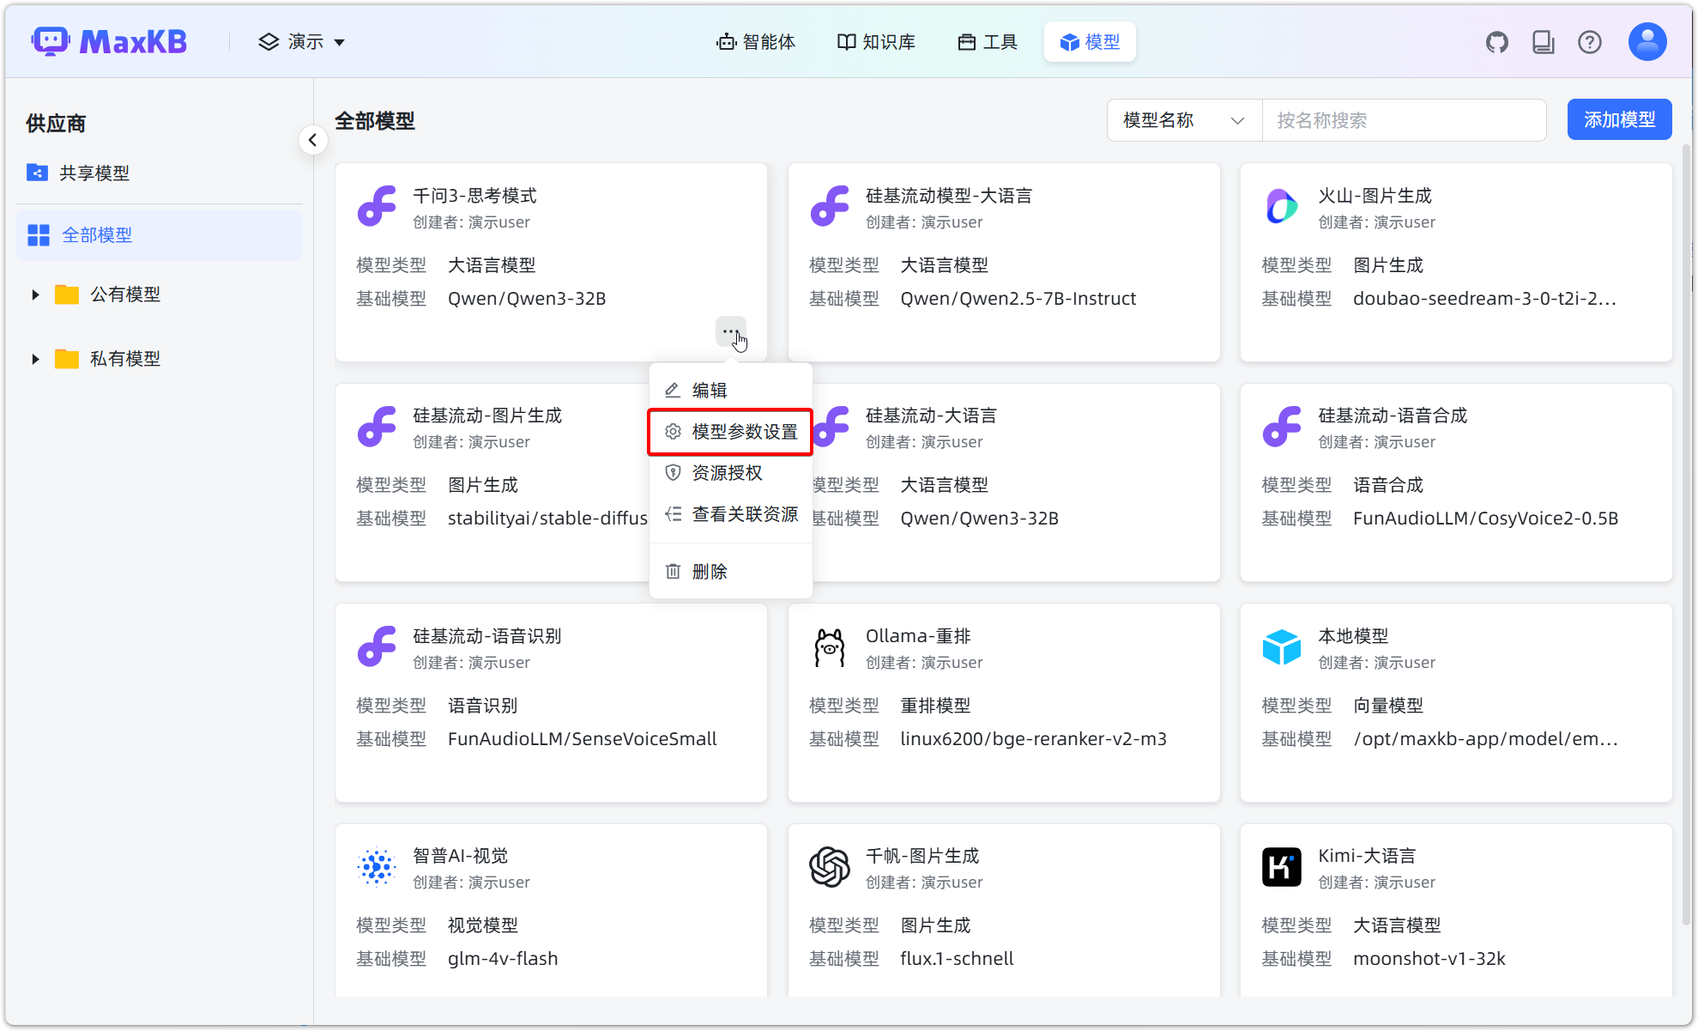
Task: Open the 演示 workspace switcher dropdown
Action: click(302, 41)
